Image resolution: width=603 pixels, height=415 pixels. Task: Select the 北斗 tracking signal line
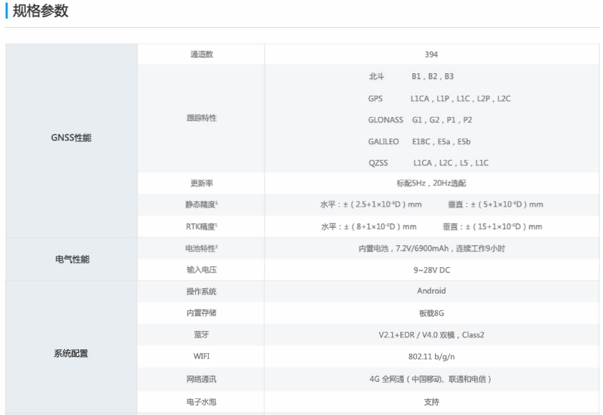(x=411, y=76)
